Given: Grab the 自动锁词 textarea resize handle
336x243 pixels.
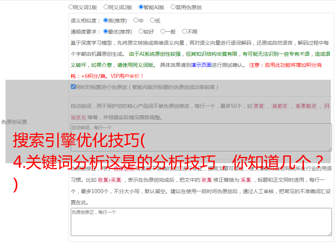Looking at the screenshot, I should click(x=330, y=149).
